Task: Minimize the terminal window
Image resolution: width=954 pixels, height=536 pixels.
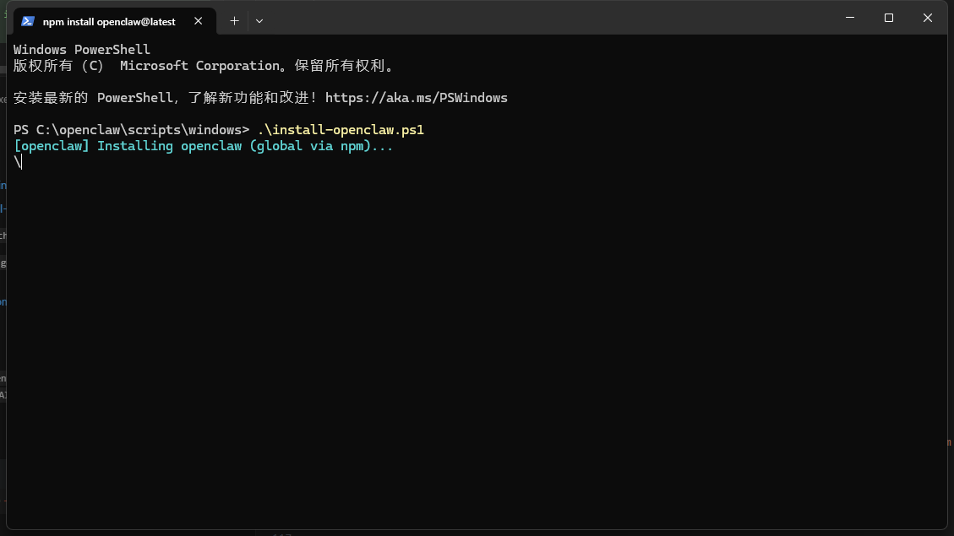Action: 850,18
